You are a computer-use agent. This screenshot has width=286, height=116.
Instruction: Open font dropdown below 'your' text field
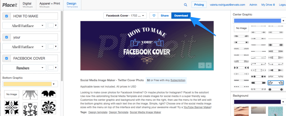pos(24,47)
